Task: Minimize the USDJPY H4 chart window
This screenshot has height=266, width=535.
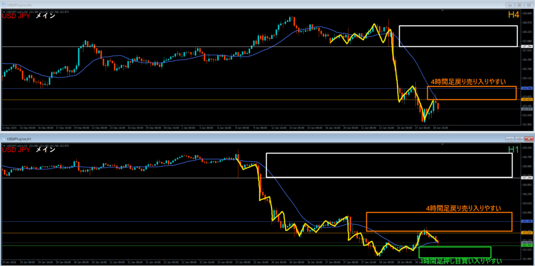Action: click(510, 5)
